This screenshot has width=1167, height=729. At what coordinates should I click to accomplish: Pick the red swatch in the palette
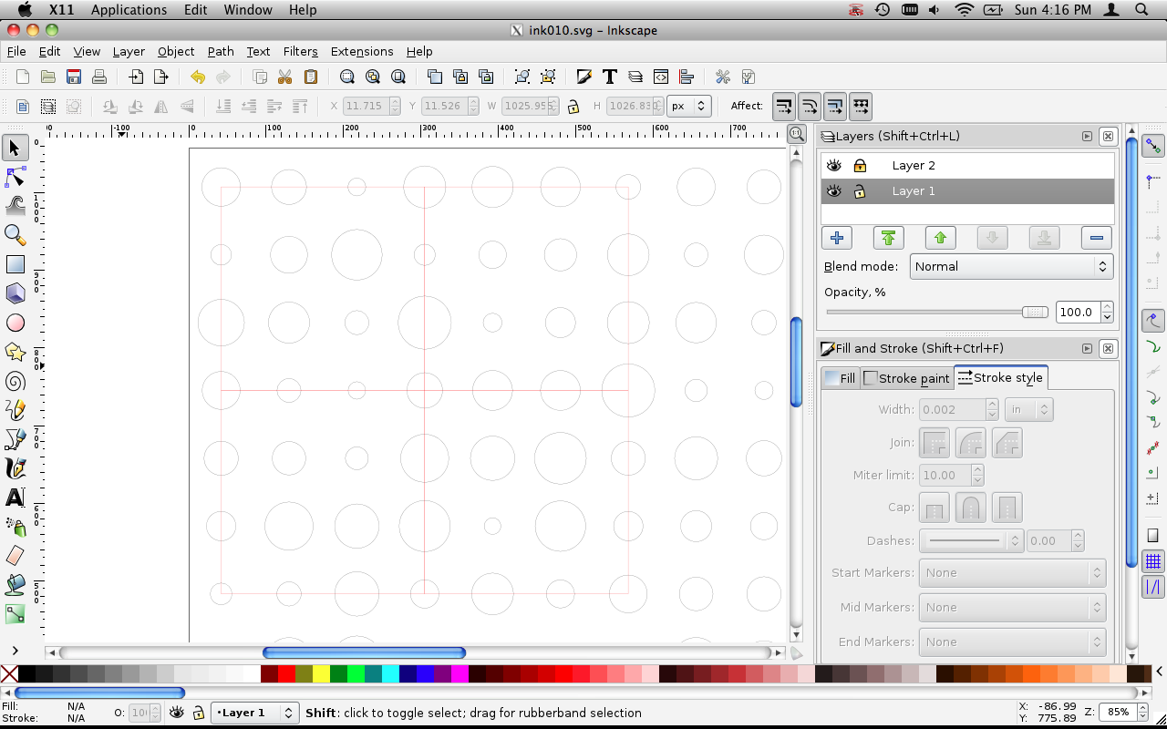click(286, 674)
